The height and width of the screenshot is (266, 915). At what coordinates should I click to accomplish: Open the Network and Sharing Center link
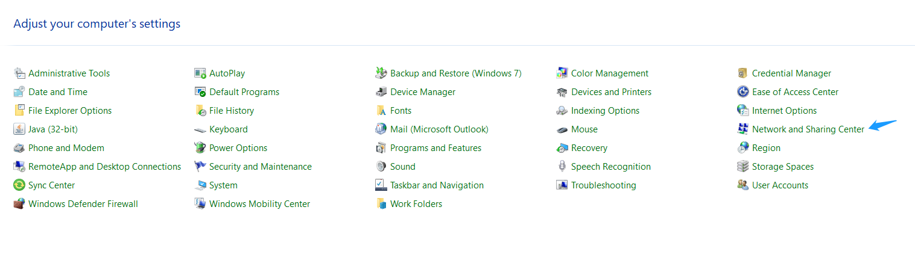tap(808, 129)
